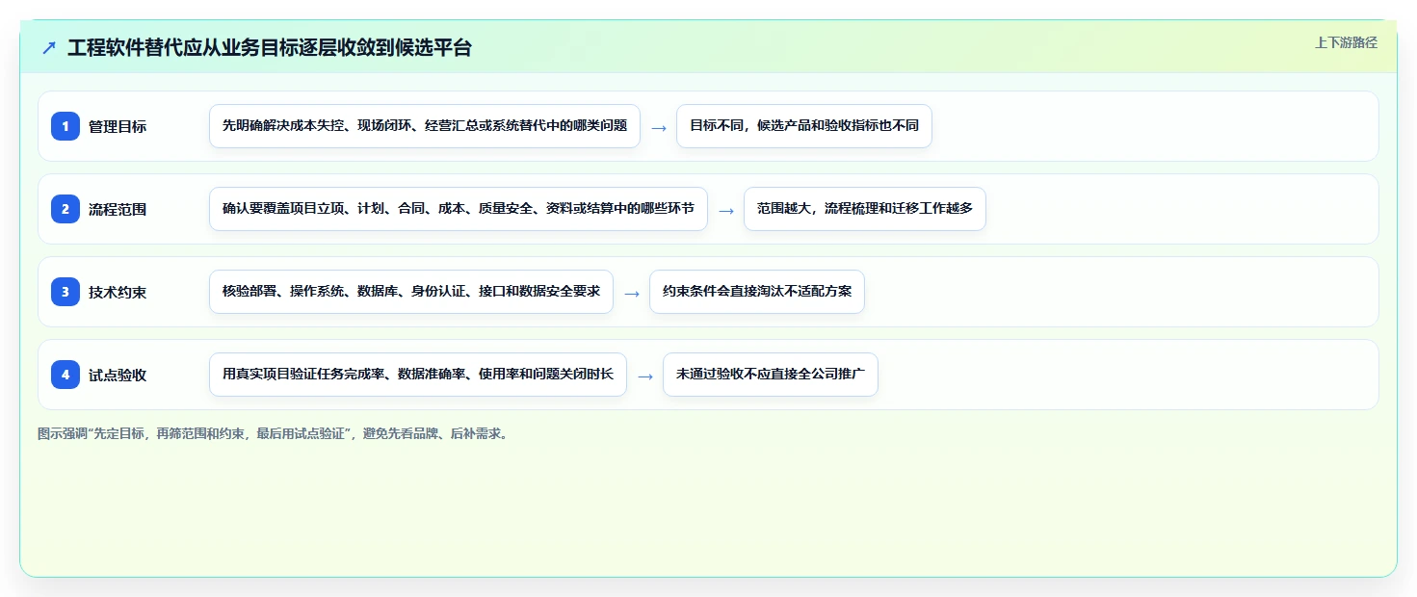This screenshot has width=1417, height=597.
Task: Select the box 未通过验收不应直接全公司推广
Action: point(771,375)
